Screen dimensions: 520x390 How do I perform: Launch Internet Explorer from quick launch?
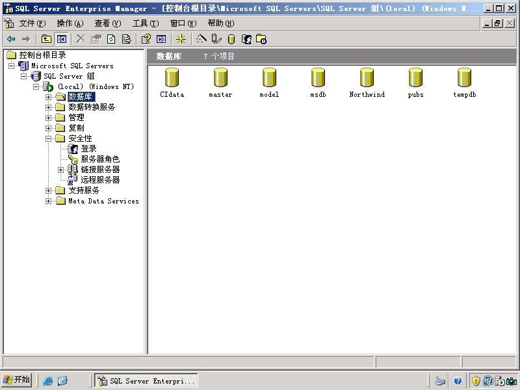click(47, 381)
